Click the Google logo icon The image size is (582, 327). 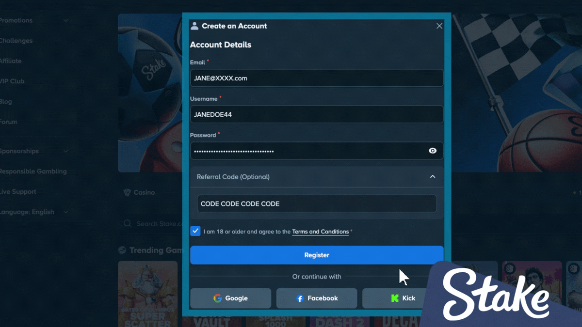(218, 298)
